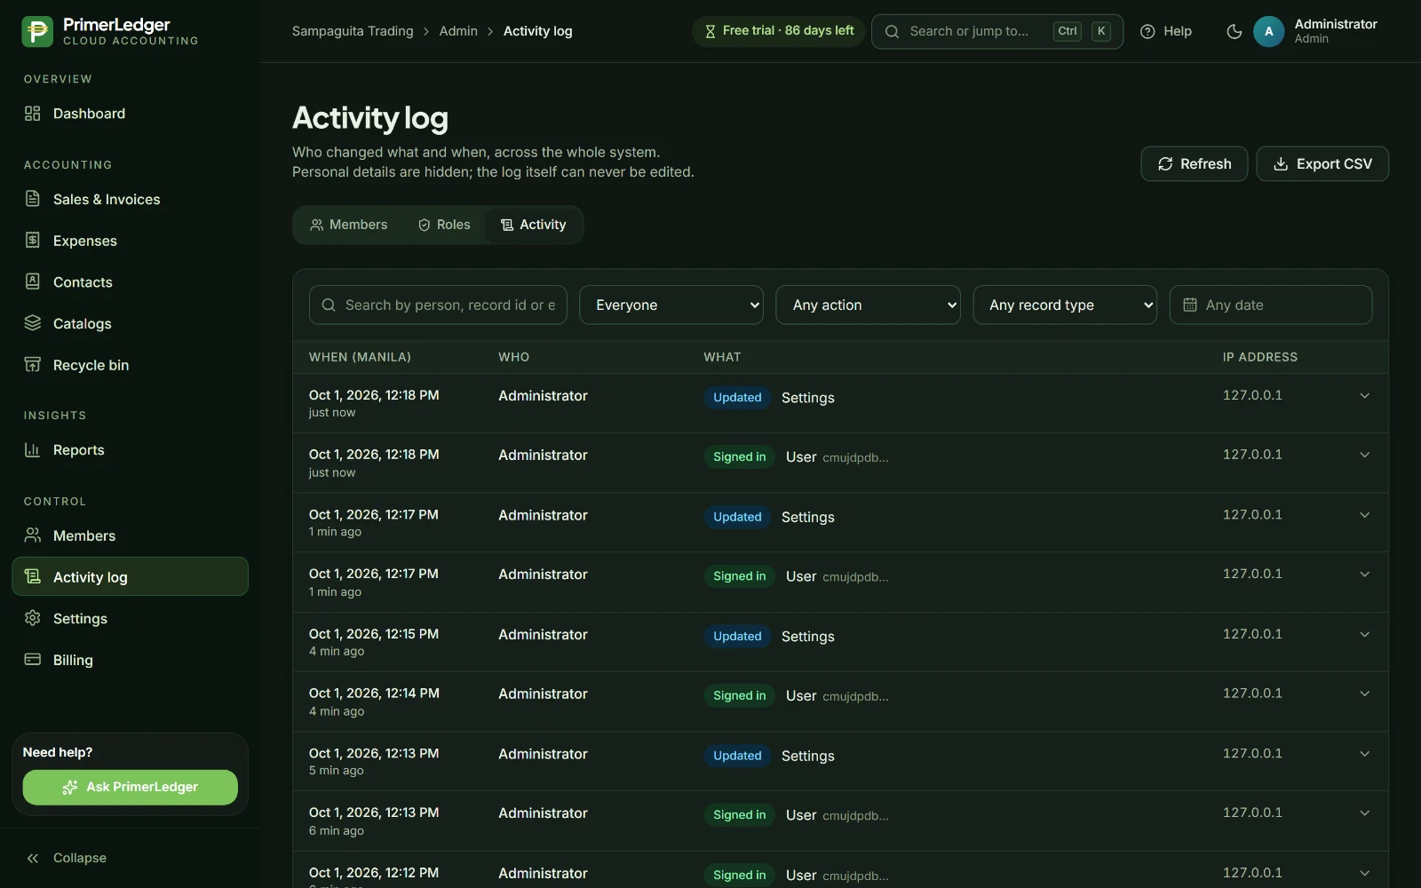Open the Recycle bin
This screenshot has height=888, width=1421.
coord(130,365)
